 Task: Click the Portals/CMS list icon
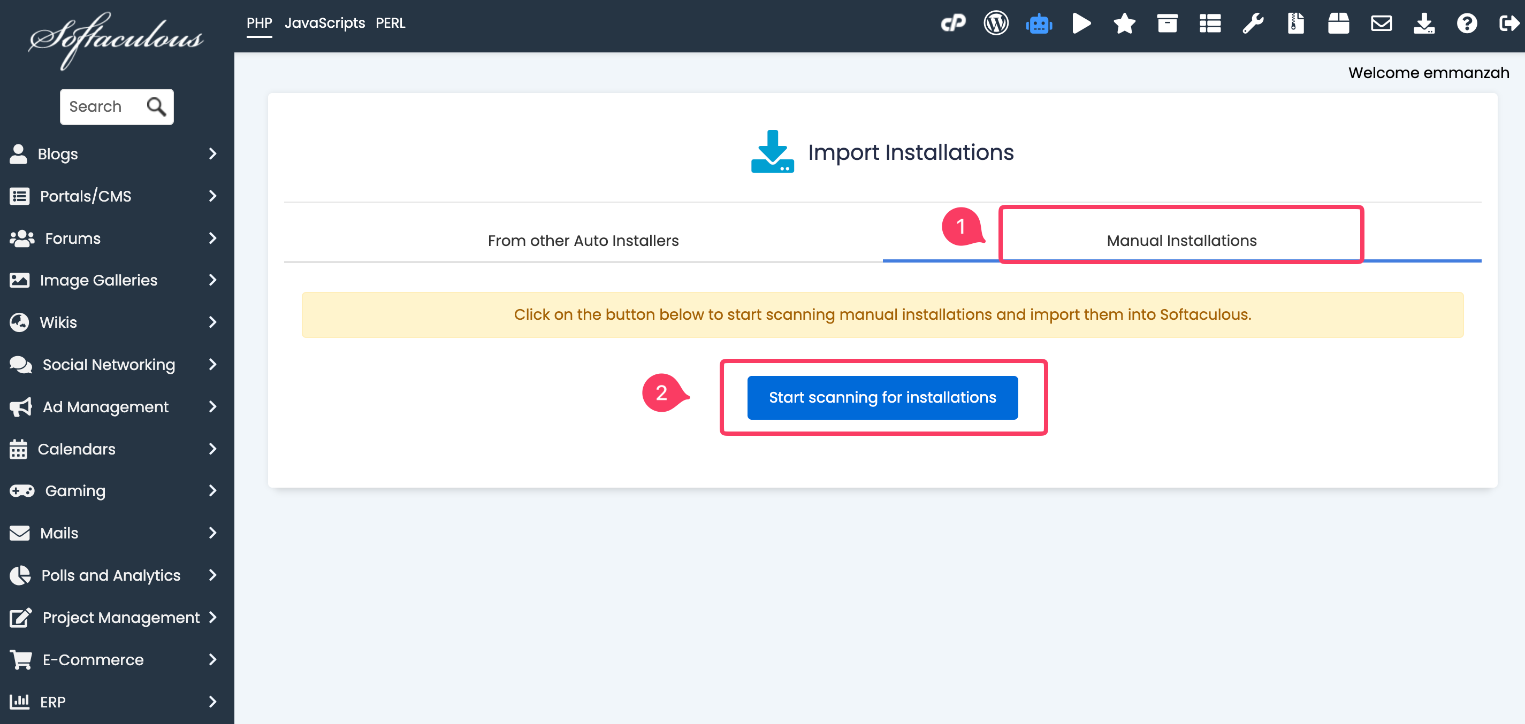[20, 196]
